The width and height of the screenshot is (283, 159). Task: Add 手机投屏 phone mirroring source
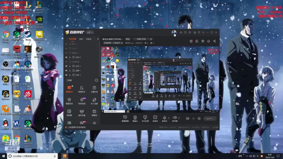click(145, 119)
